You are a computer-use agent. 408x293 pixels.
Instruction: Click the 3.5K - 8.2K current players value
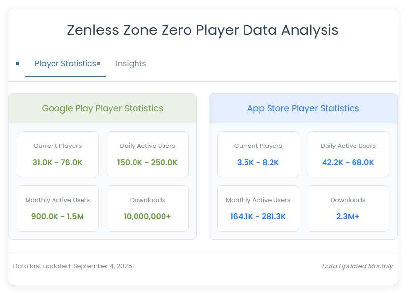(x=258, y=162)
